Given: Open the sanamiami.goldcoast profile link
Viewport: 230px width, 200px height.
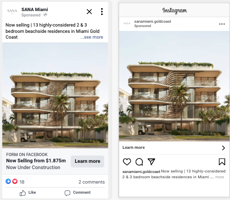Looking at the screenshot, I should (x=153, y=21).
